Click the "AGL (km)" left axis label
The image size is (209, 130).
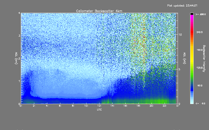(x=16, y=58)
